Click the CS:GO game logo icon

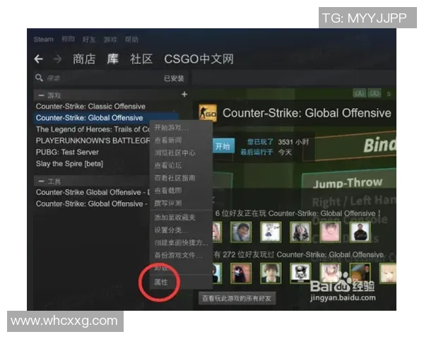pos(208,113)
